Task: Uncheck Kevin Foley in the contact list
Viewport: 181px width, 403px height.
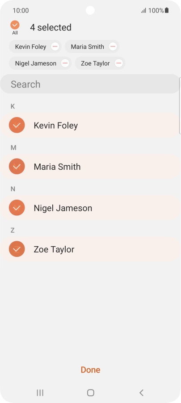Action: (x=17, y=125)
